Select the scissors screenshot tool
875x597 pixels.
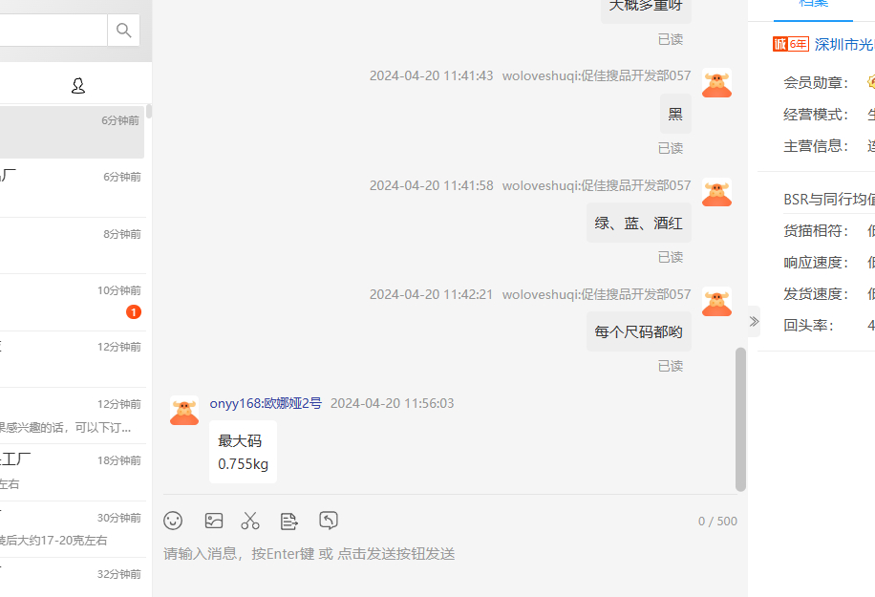250,521
